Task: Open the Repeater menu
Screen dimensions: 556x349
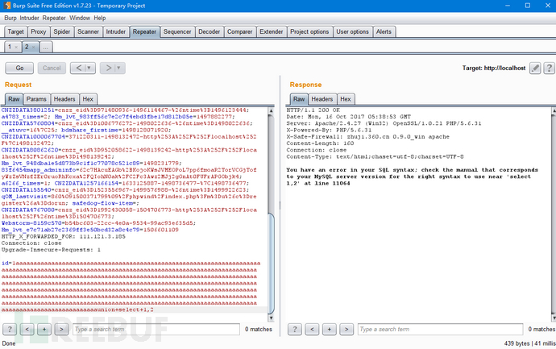Action: click(x=54, y=18)
